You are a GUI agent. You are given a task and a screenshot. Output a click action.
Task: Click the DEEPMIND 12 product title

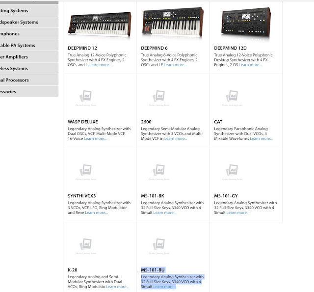pos(82,48)
